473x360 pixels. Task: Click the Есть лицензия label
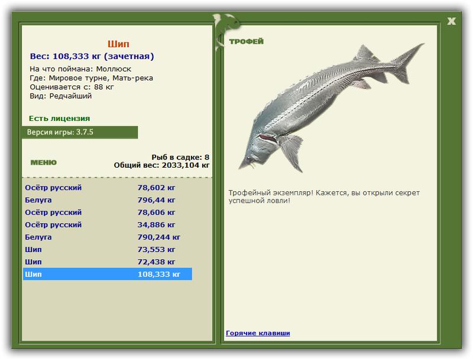tap(60, 119)
